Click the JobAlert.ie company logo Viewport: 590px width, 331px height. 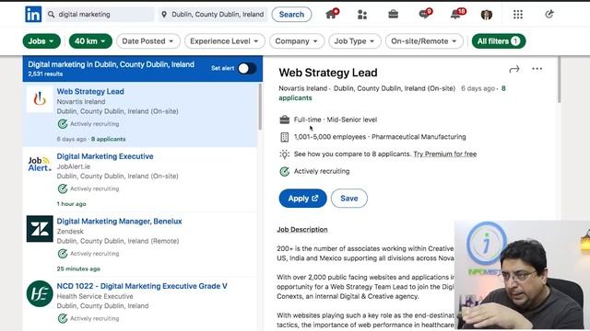tap(40, 164)
